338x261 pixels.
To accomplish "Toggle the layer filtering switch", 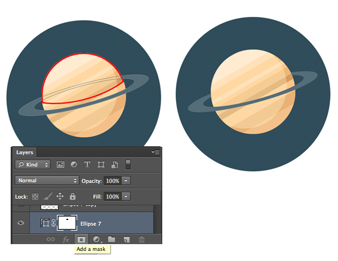I will (128, 165).
